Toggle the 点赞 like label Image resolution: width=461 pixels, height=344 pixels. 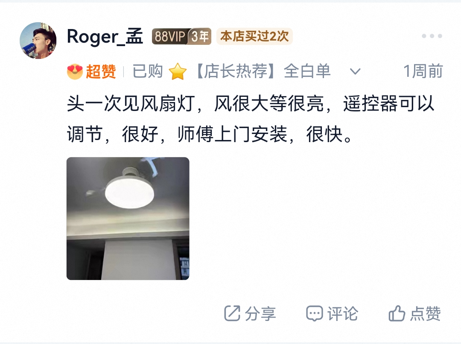(x=426, y=314)
